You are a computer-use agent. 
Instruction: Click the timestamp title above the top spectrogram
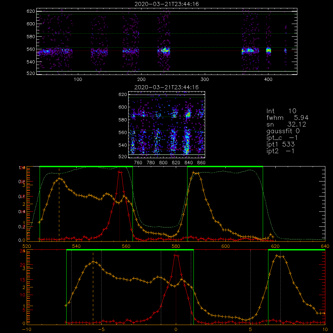point(167,4)
